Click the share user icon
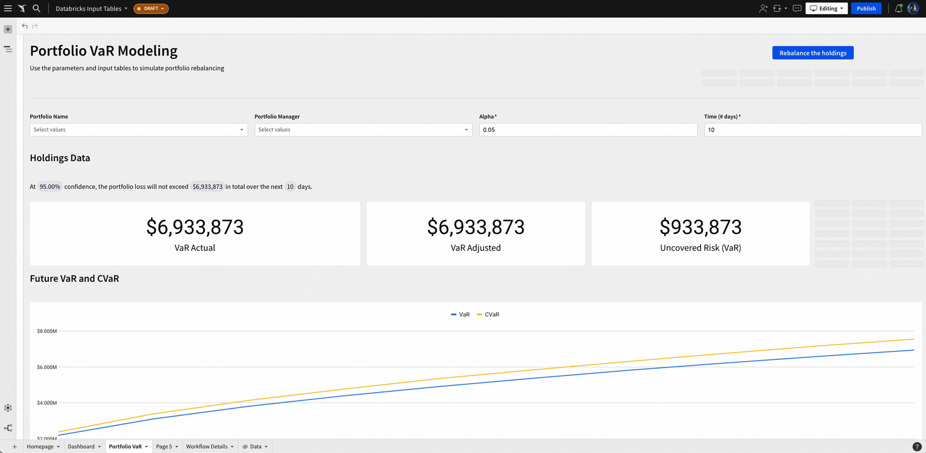Viewport: 926px width, 453px height. click(x=763, y=9)
